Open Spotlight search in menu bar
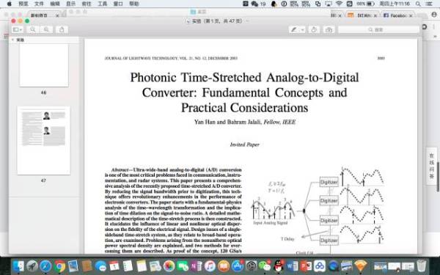 (418, 4)
